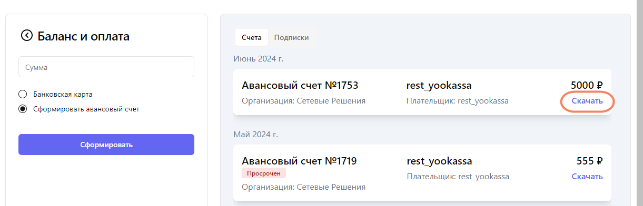The width and height of the screenshot is (643, 206).
Task: Click the Просрочен overdue badge
Action: click(264, 173)
